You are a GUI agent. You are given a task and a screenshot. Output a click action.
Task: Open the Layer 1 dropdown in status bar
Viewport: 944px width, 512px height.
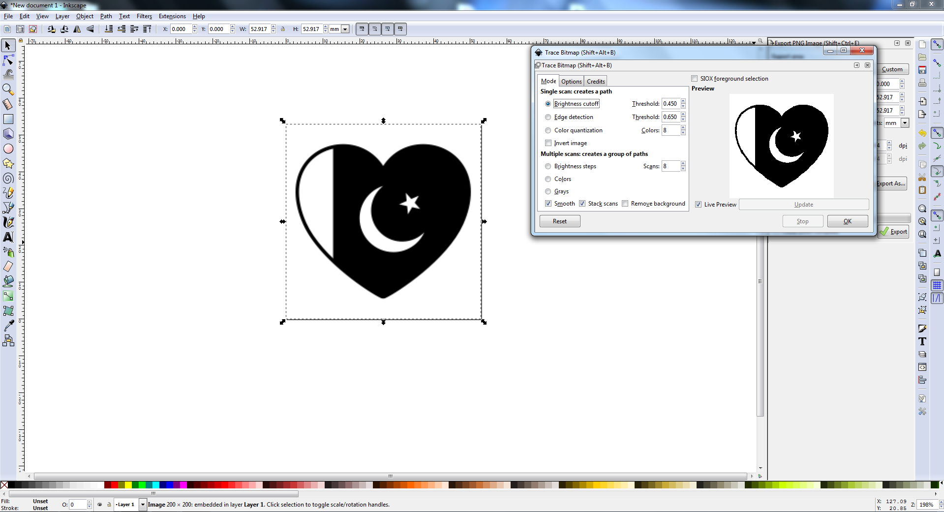143,505
